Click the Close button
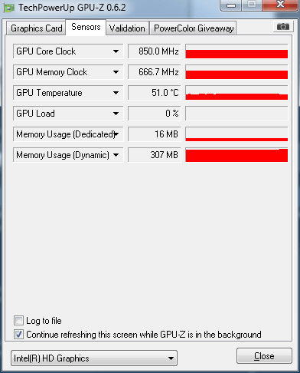This screenshot has height=373, width=300. pyautogui.click(x=264, y=356)
